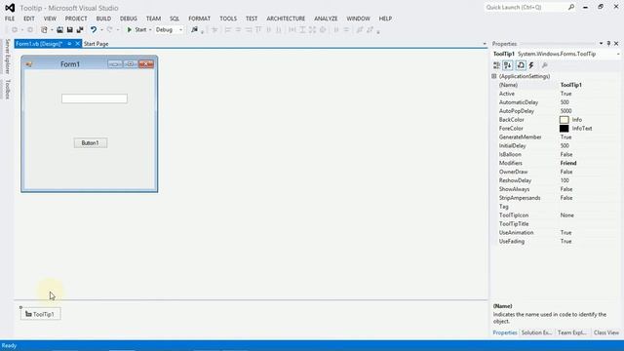Undo the last action
This screenshot has width=624, height=351.
(94, 30)
